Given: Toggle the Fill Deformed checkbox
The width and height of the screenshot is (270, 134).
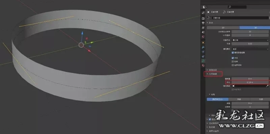Looking at the screenshot, I should [233, 53].
